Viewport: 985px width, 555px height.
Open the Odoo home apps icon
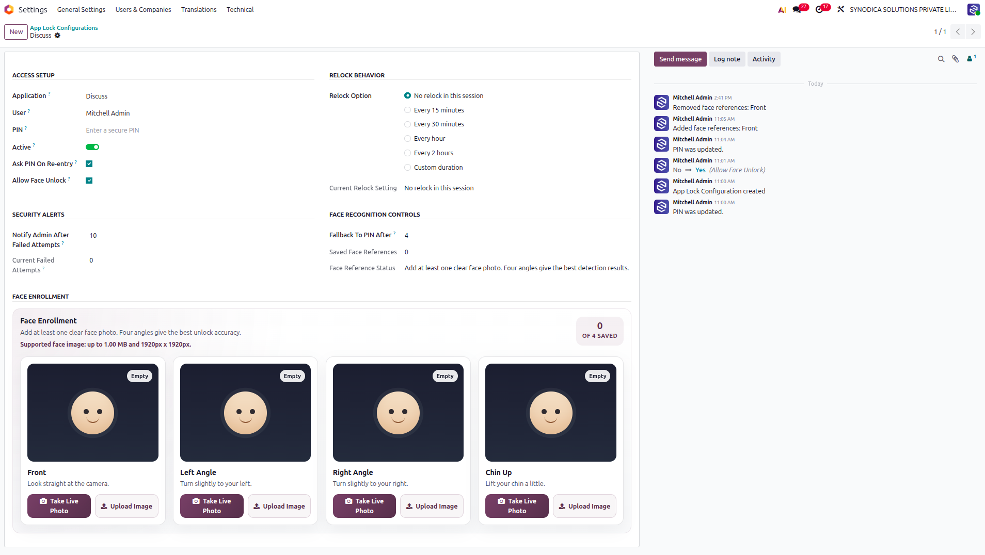9,9
